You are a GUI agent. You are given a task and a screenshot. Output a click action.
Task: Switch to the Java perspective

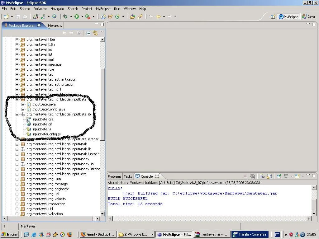308,16
